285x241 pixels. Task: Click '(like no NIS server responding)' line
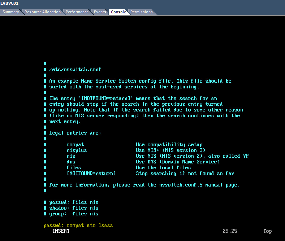click(x=142, y=116)
